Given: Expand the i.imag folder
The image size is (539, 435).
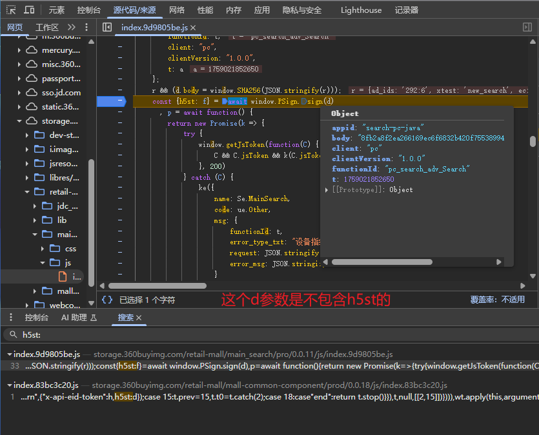Looking at the screenshot, I should pyautogui.click(x=27, y=150).
